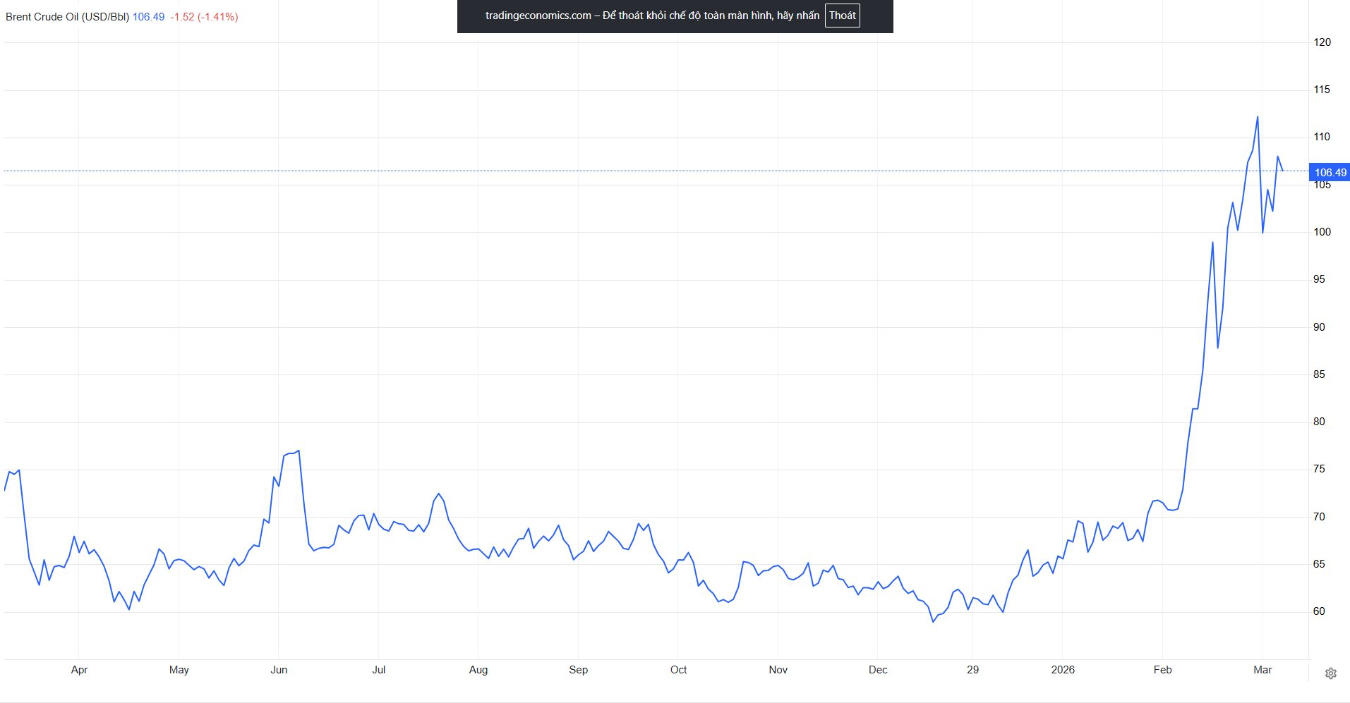Click the 120 level on price axis

(x=1322, y=42)
